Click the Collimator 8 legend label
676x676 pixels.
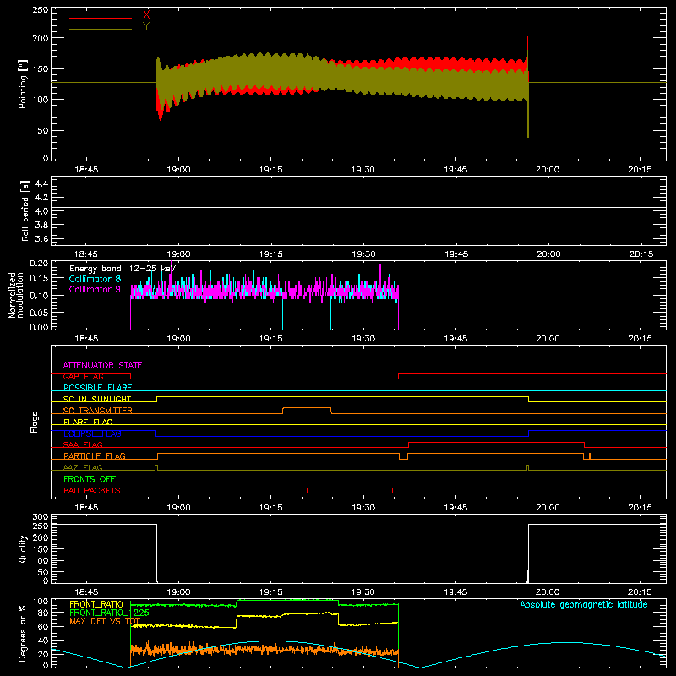[95, 279]
